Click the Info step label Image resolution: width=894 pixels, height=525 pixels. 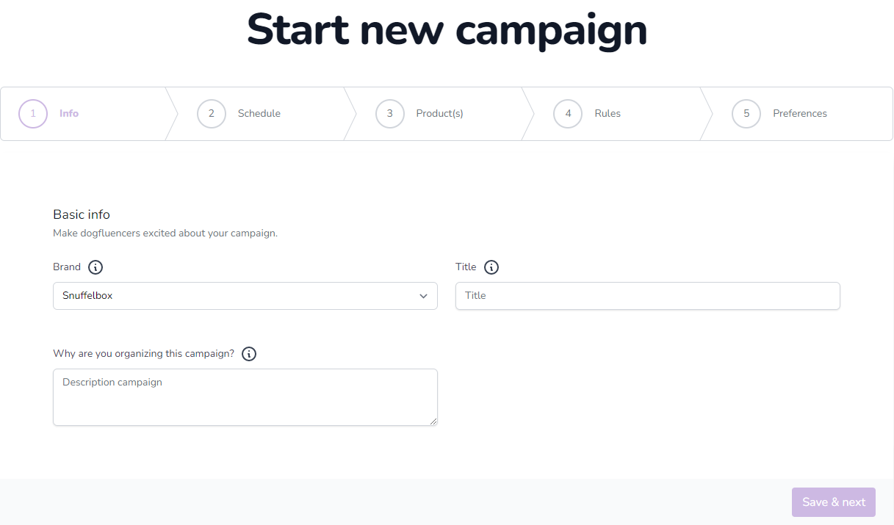(x=69, y=113)
